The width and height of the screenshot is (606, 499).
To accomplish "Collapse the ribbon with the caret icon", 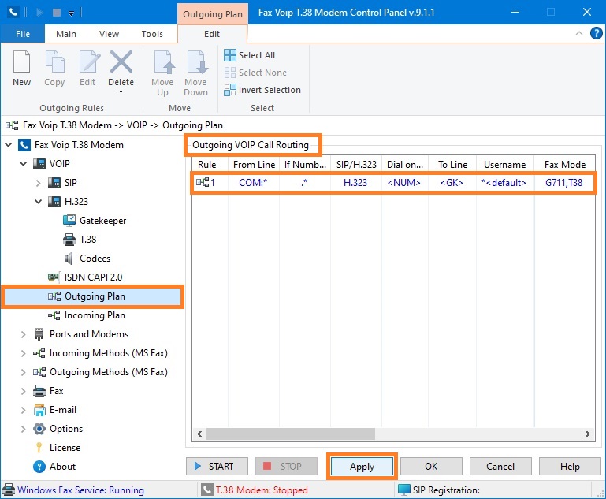I will point(579,33).
